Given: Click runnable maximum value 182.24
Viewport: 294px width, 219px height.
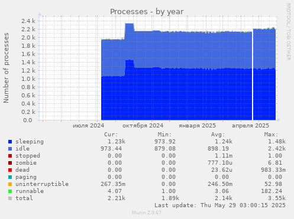Looking at the screenshot, I should (272, 191).
